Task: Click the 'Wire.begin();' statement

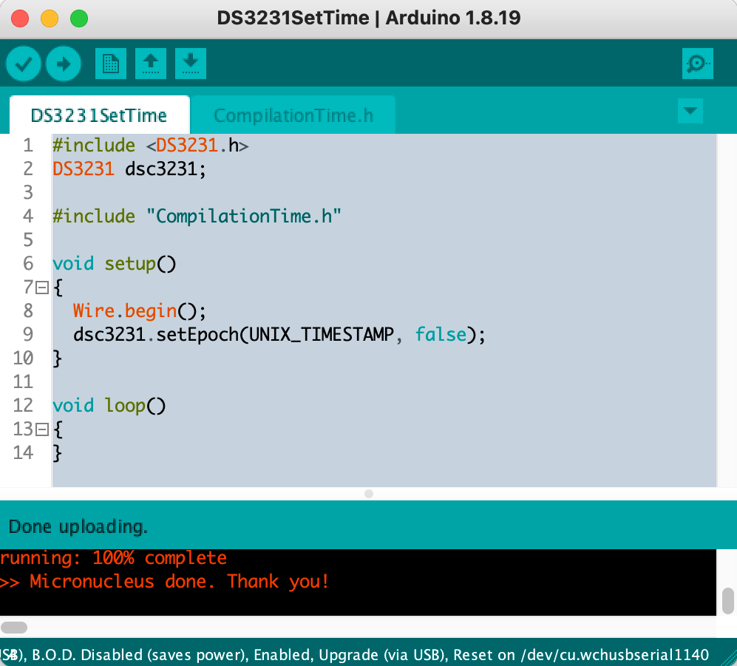Action: pos(140,310)
